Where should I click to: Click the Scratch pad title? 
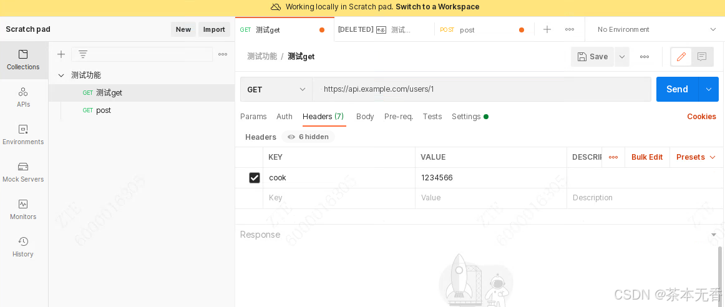[x=28, y=29]
